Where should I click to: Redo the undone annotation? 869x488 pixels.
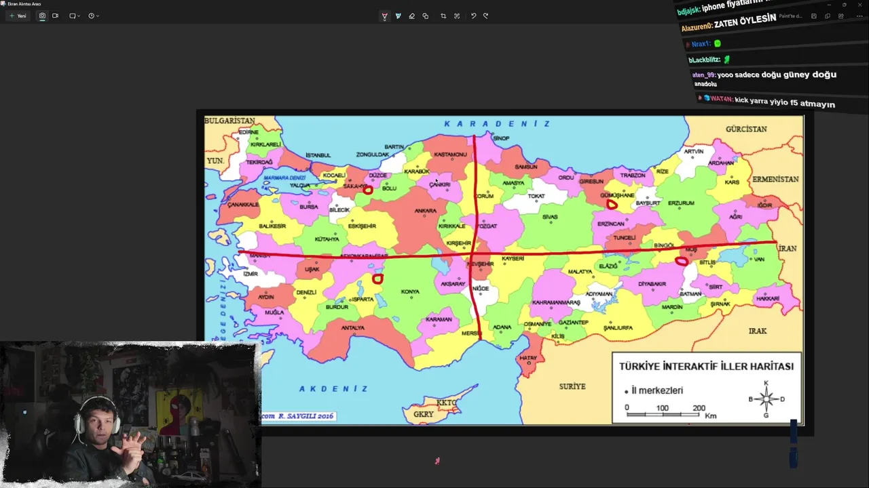[x=485, y=16]
